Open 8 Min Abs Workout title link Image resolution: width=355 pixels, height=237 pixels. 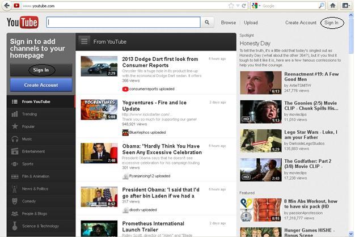click(311, 204)
